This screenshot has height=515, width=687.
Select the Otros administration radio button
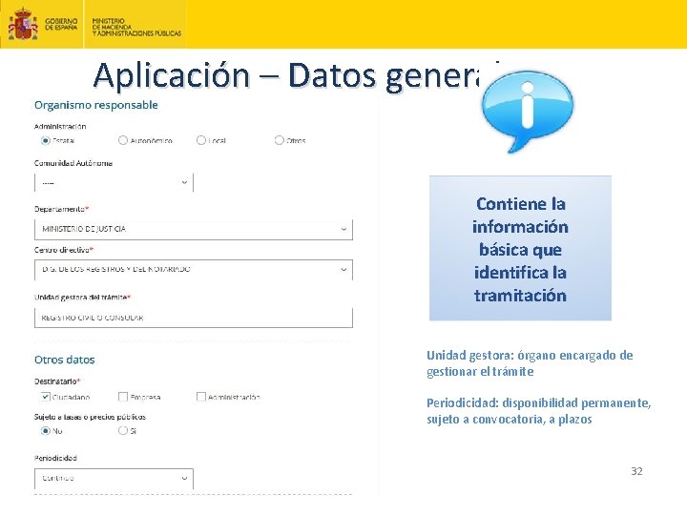(x=279, y=140)
